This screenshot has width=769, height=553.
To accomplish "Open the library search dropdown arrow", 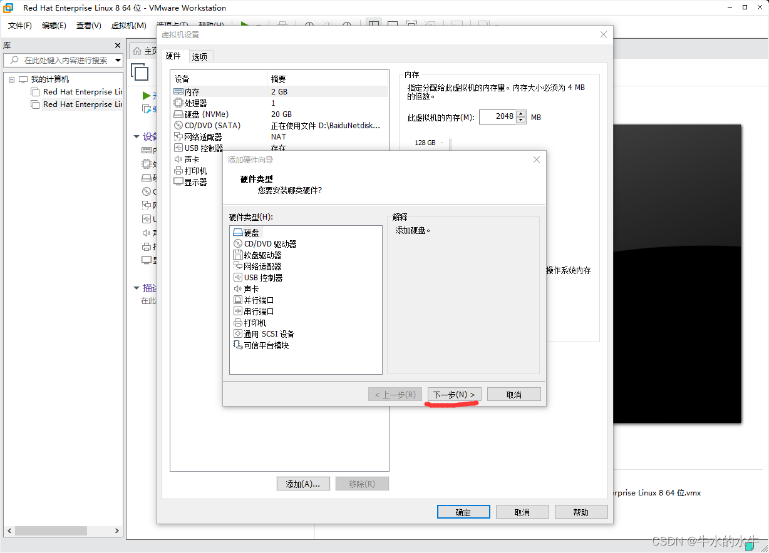I will click(118, 61).
